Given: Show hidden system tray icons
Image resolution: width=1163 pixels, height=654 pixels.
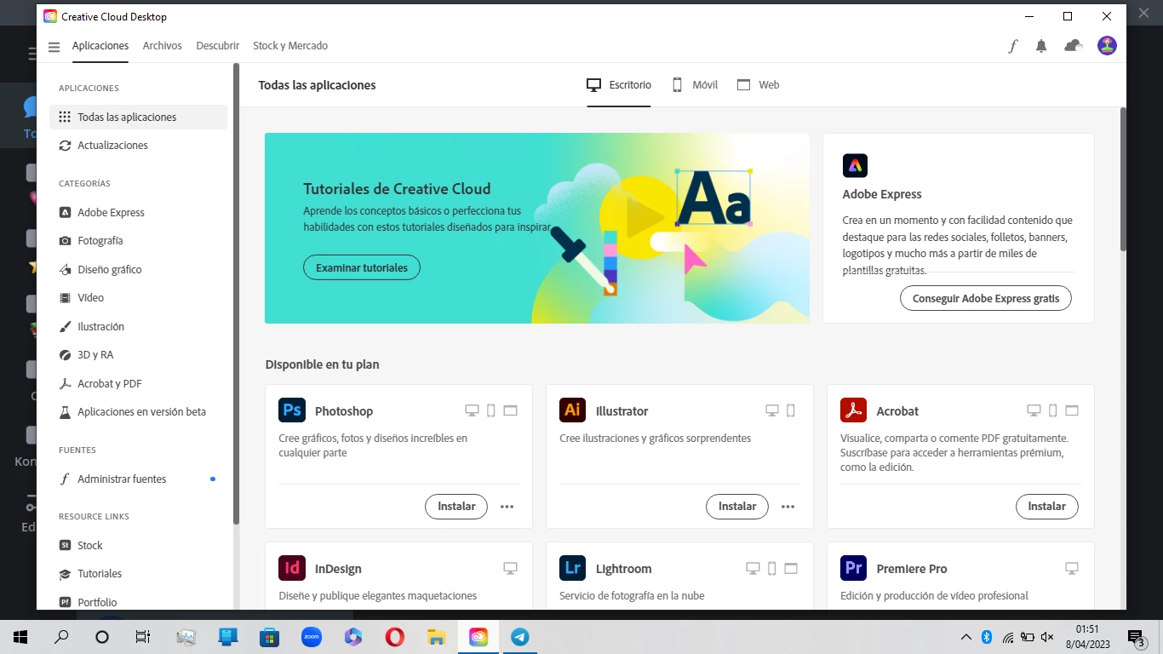Looking at the screenshot, I should (x=965, y=637).
